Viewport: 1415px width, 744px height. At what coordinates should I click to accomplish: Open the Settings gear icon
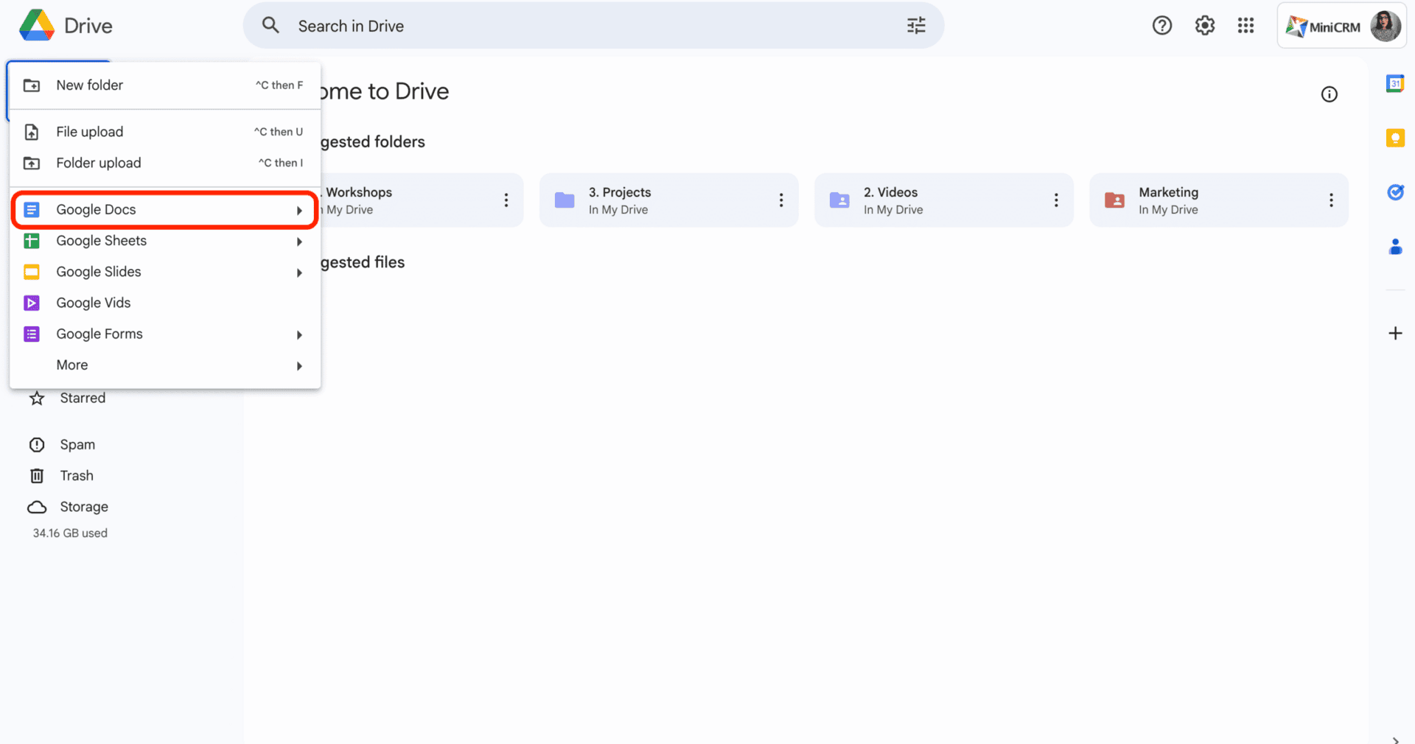pos(1204,26)
